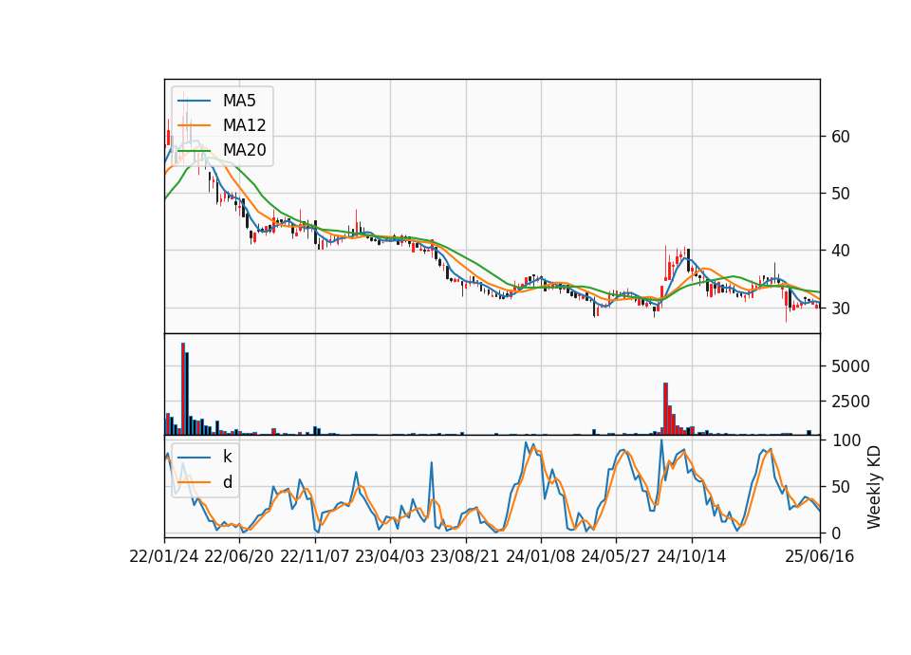Viewport: 911px width, 655px height.
Task: Click the price axis value 30
Action: [x=841, y=308]
